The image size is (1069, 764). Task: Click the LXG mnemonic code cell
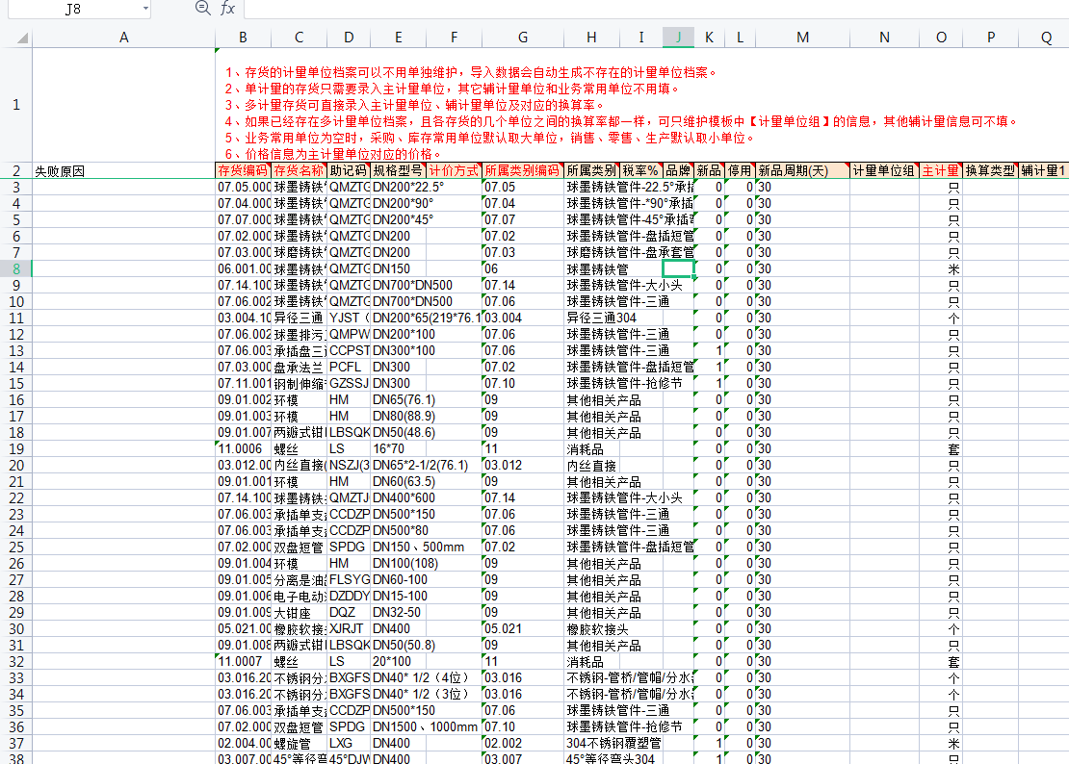(349, 744)
